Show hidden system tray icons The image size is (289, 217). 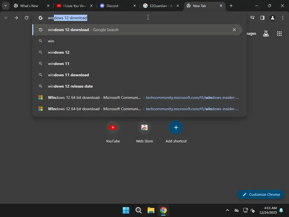pos(227,210)
